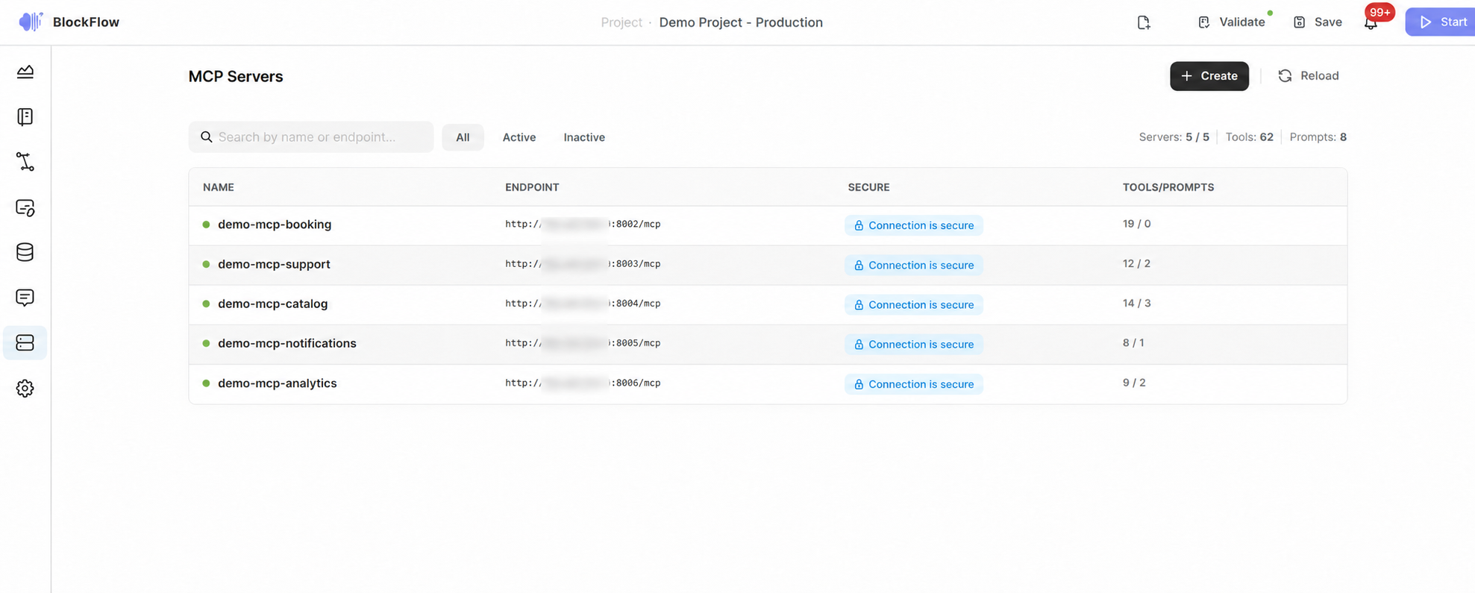Open the analytics chart page in sidebar
1475x593 pixels.
coord(25,72)
